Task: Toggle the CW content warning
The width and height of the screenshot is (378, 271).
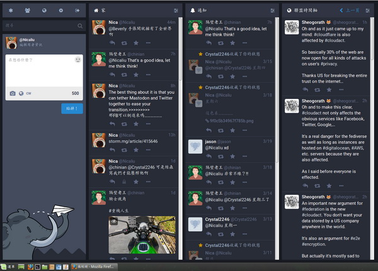Action: (29, 93)
